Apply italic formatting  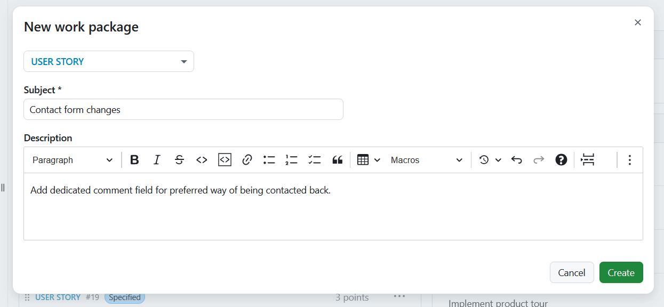click(157, 159)
